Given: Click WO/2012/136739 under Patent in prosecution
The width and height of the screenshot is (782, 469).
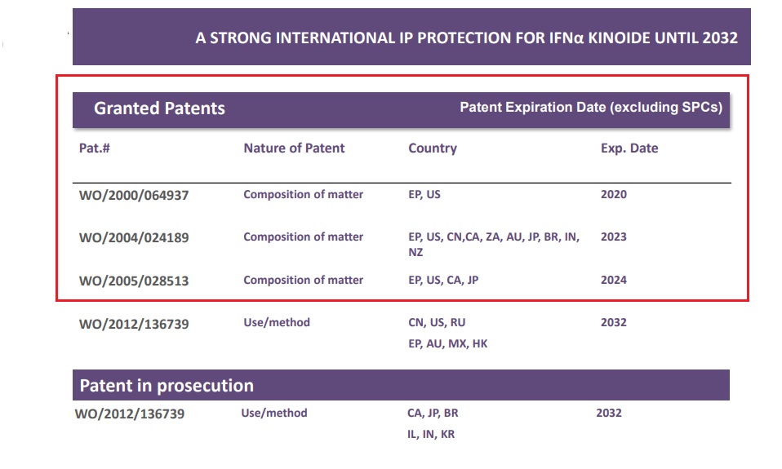Looking at the screenshot, I should pos(130,414).
